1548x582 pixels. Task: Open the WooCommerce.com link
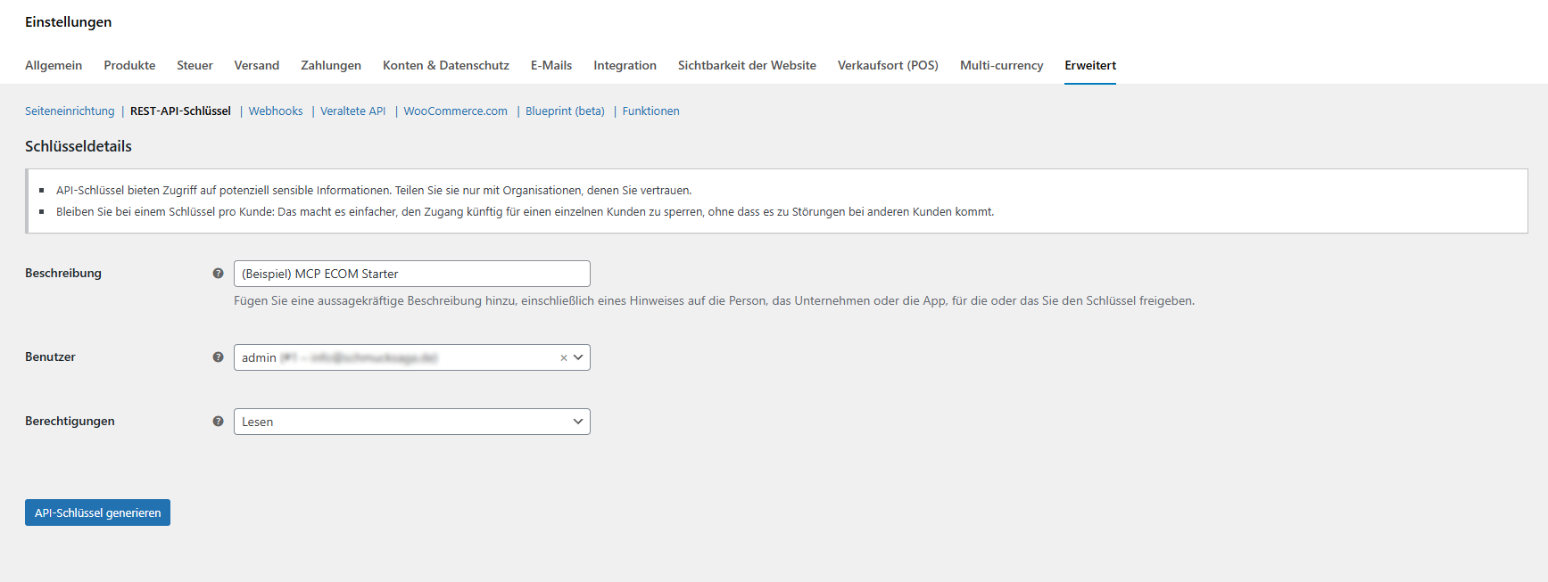(456, 111)
